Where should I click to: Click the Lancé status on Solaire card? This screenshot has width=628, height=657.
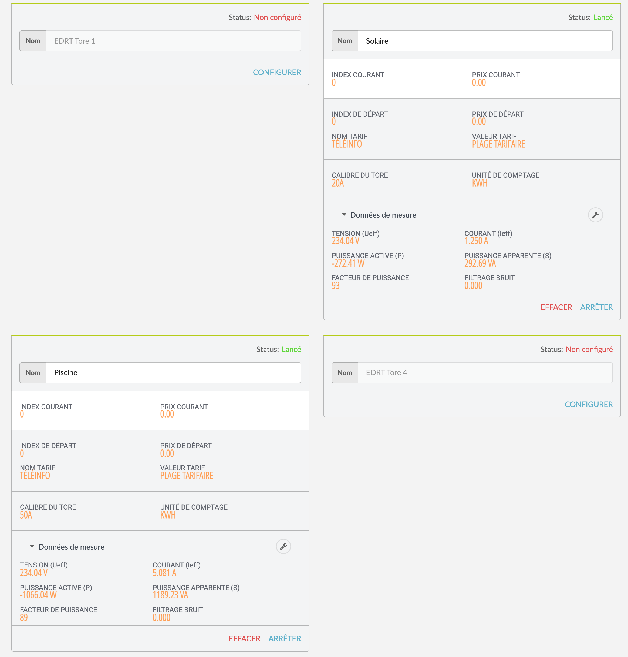point(603,17)
